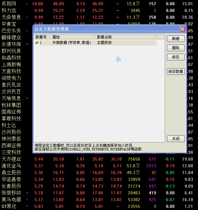Select stock 科力远 in the list
The width and height of the screenshot is (198, 210).
(9, 10)
